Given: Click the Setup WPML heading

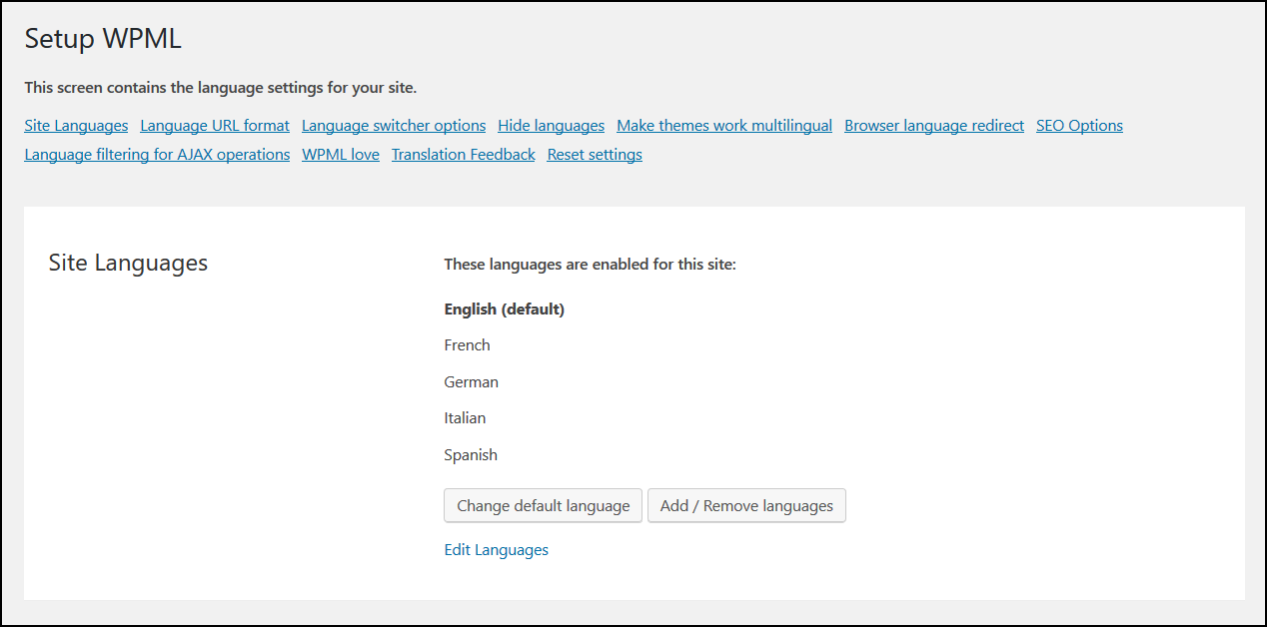Looking at the screenshot, I should click(103, 38).
